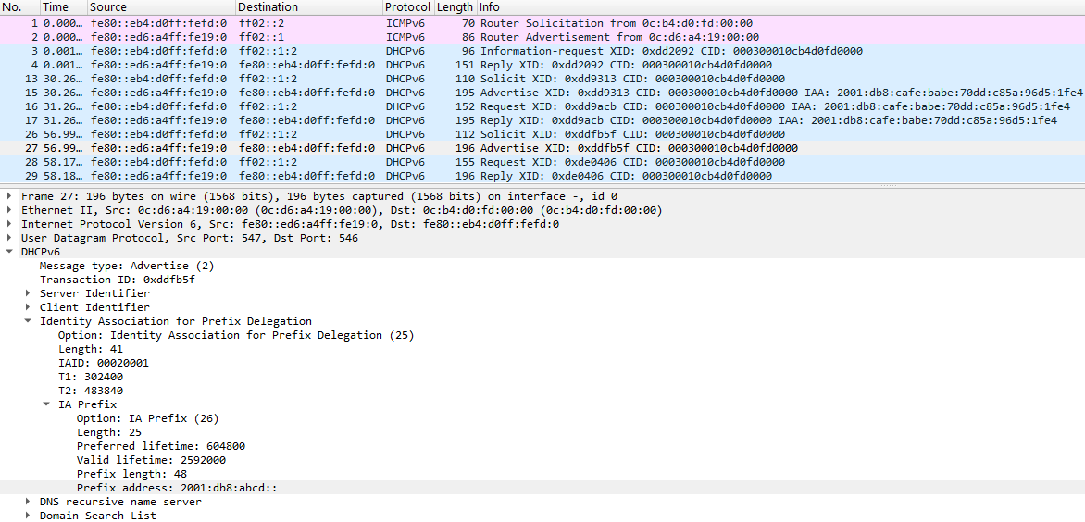Select the IAID: 00020001 field
Viewport: 1085px width, 522px height.
[x=103, y=363]
